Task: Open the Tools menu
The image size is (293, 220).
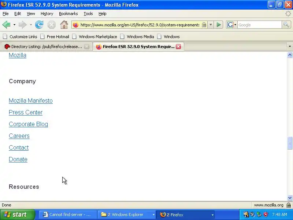Action: pyautogui.click(x=88, y=14)
